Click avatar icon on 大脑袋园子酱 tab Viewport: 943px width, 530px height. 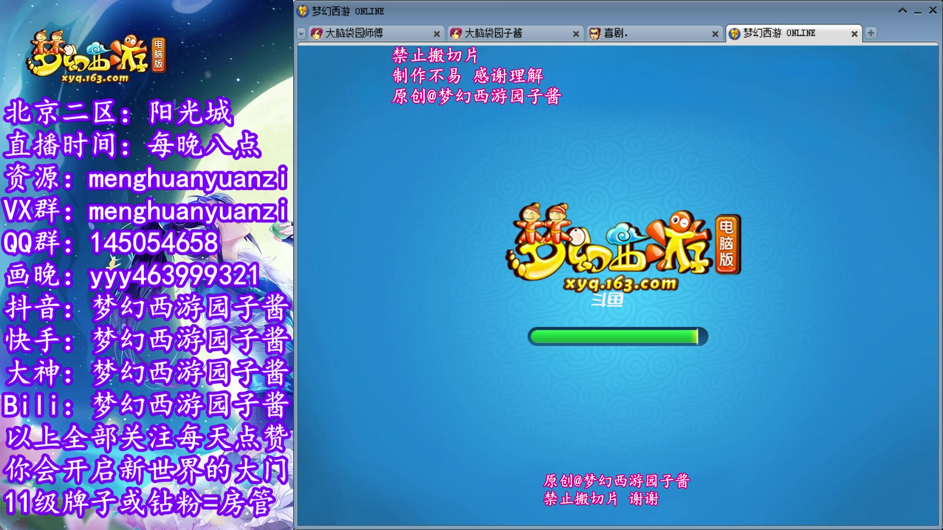(456, 33)
